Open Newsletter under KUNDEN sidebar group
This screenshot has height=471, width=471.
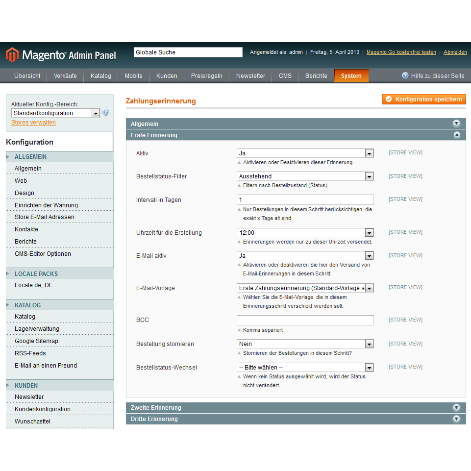point(59,397)
